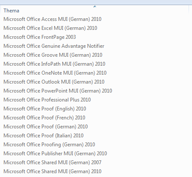Select Microsoft Office Publisher MUI (German) 2010
Image resolution: width=192 pixels, height=177 pixels.
55,154
